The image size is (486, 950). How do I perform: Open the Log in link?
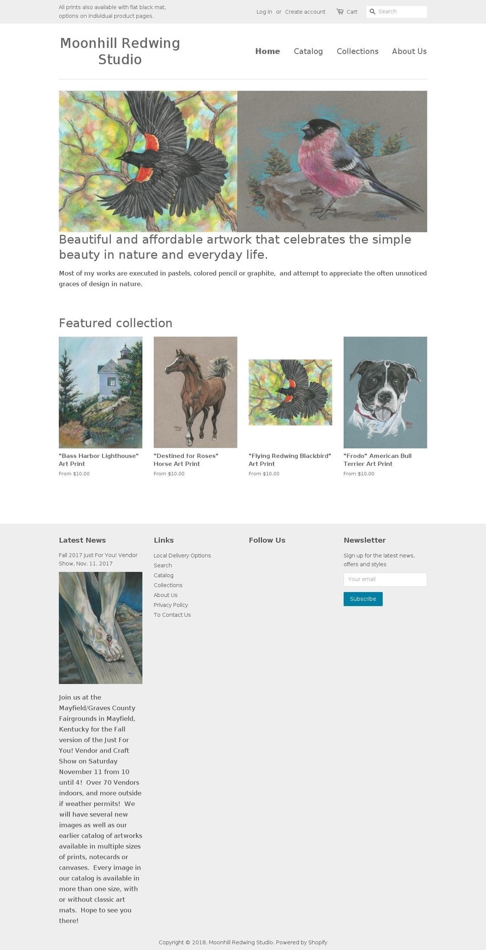(264, 11)
